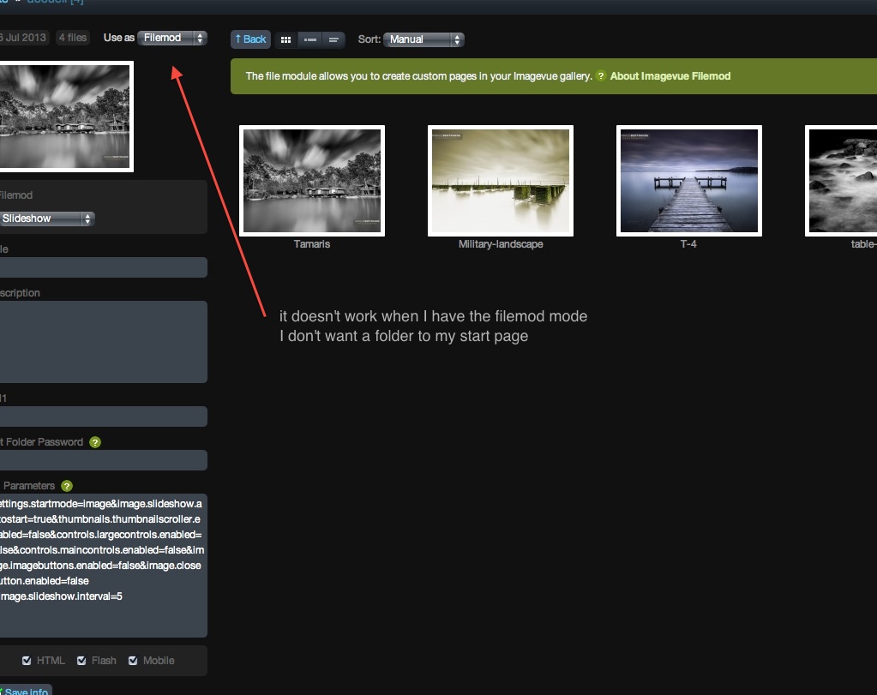
Task: Click the Back button
Action: pos(250,39)
